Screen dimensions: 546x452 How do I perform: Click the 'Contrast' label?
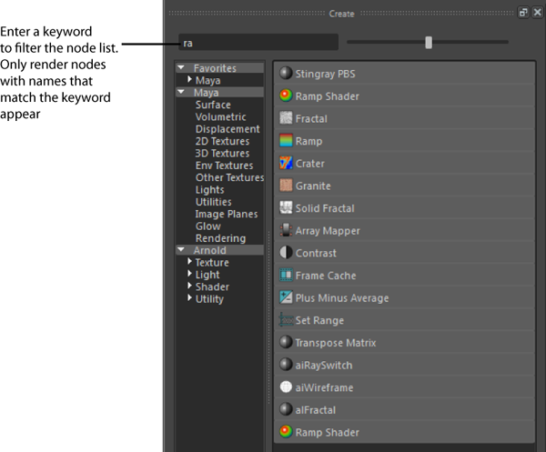316,254
